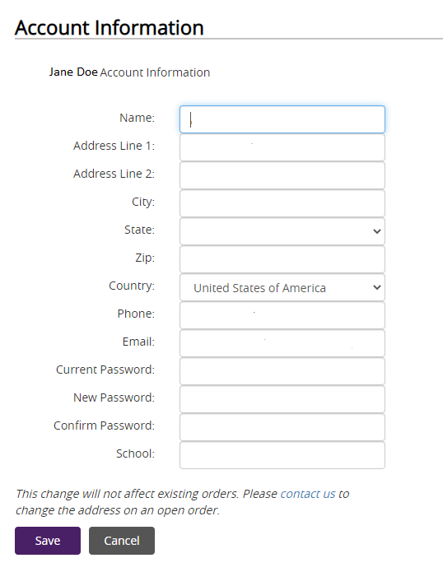The image size is (443, 572).
Task: Click into the City field
Action: click(x=282, y=203)
